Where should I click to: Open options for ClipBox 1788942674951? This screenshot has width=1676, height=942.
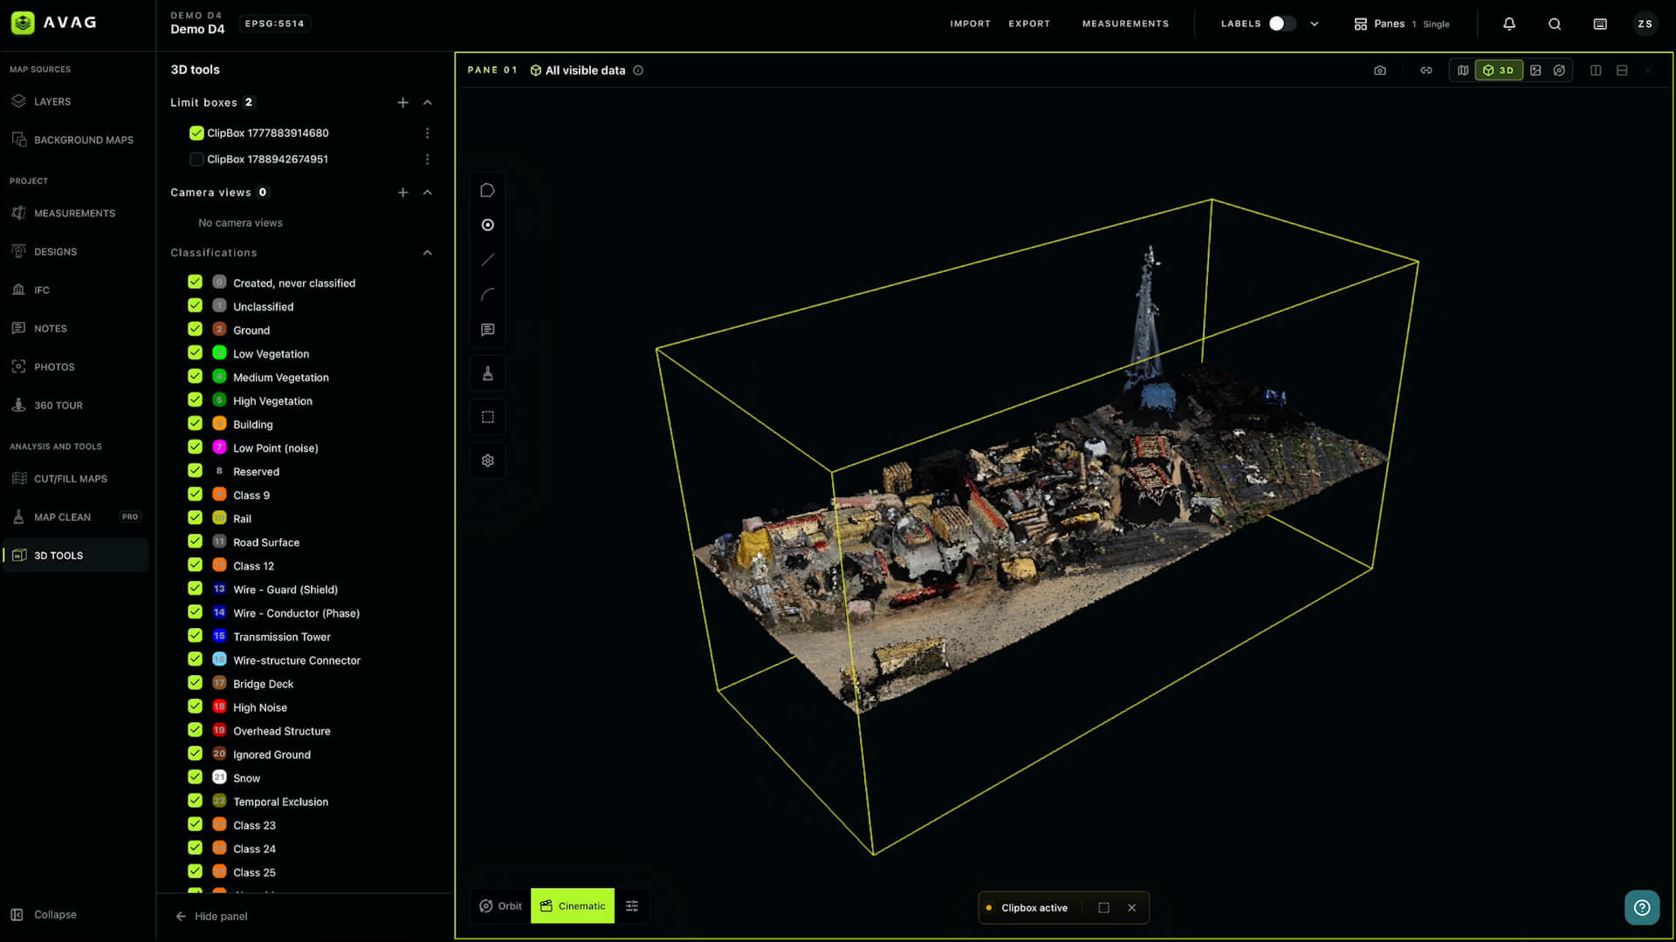click(427, 160)
